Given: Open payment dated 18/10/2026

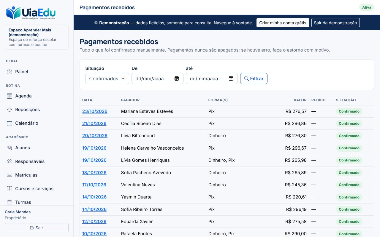Looking at the screenshot, I should [x=94, y=173].
